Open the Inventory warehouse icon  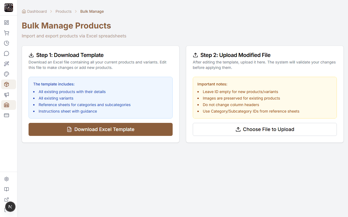(7, 105)
